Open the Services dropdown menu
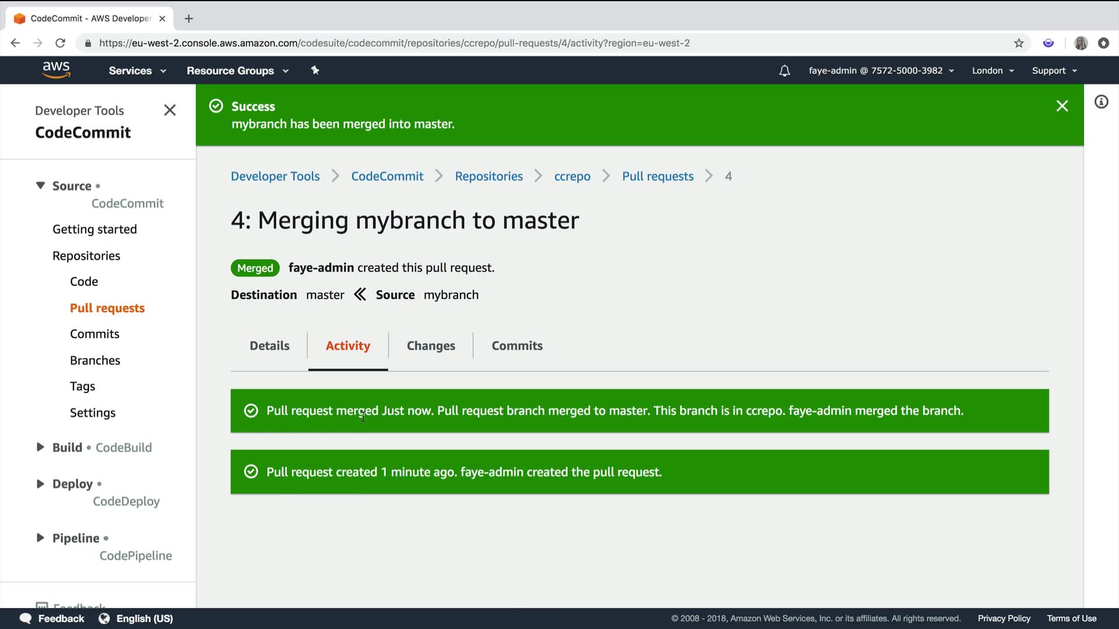Viewport: 1119px width, 629px height. (x=137, y=70)
